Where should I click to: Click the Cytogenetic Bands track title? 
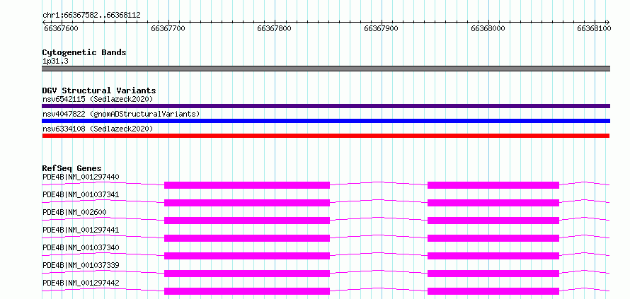[84, 52]
